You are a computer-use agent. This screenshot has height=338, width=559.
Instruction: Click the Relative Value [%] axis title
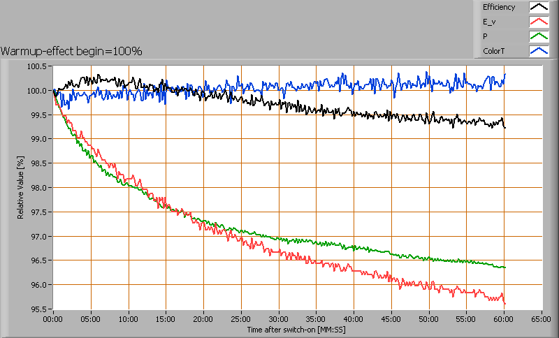tap(21, 188)
